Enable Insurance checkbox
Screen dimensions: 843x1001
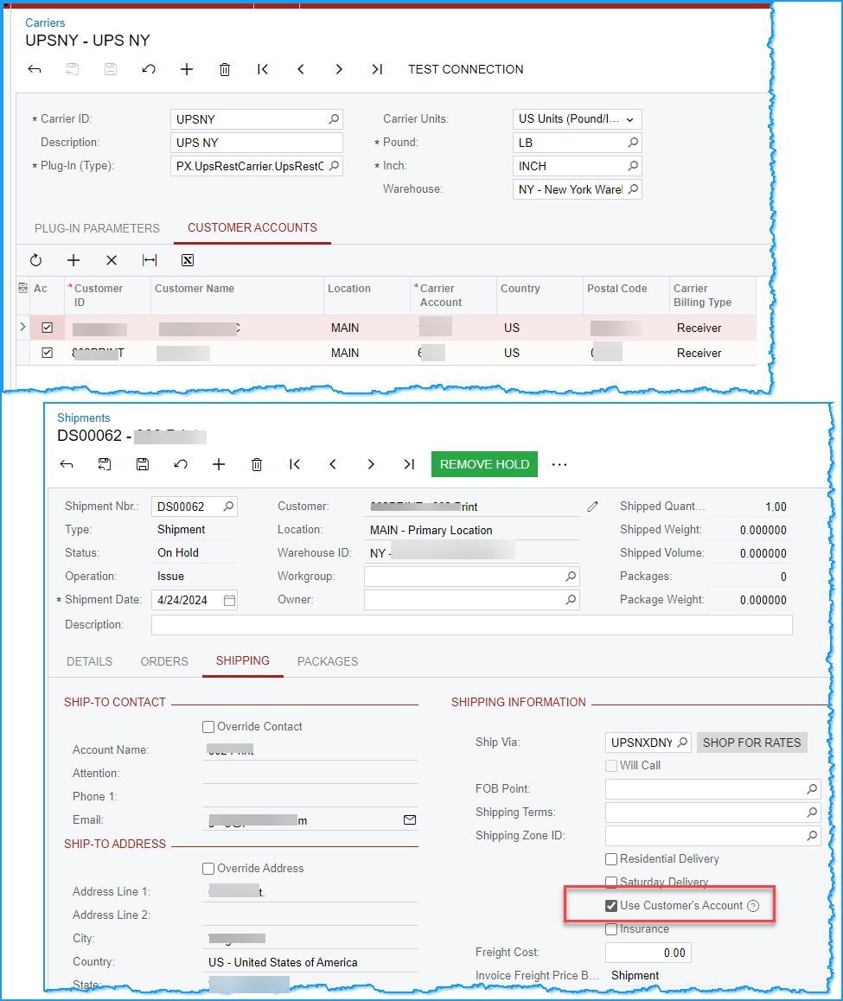pyautogui.click(x=611, y=929)
